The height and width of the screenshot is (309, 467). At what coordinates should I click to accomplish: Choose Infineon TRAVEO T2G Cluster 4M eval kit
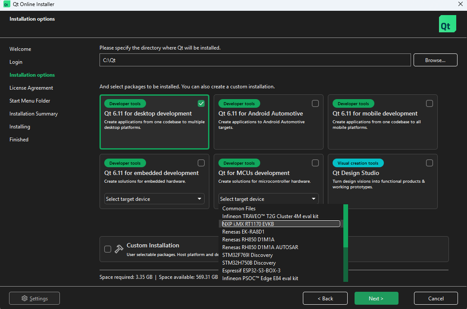pyautogui.click(x=281, y=216)
